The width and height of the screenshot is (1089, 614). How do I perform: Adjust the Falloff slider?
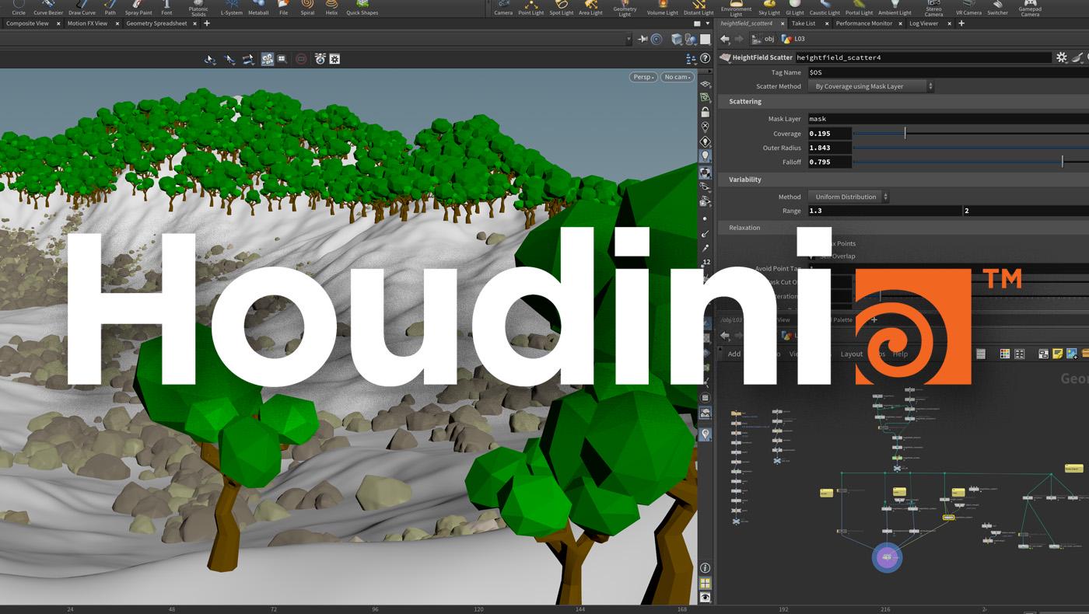[971, 162]
